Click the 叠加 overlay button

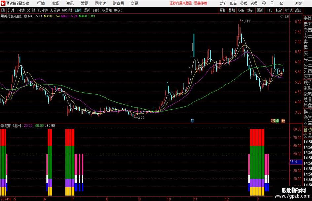tap(232, 10)
